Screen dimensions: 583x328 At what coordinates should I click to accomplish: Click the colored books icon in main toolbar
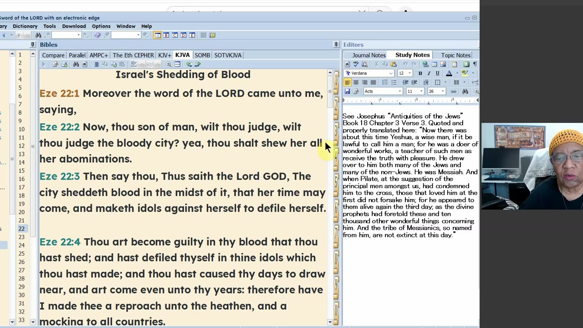pos(212,35)
